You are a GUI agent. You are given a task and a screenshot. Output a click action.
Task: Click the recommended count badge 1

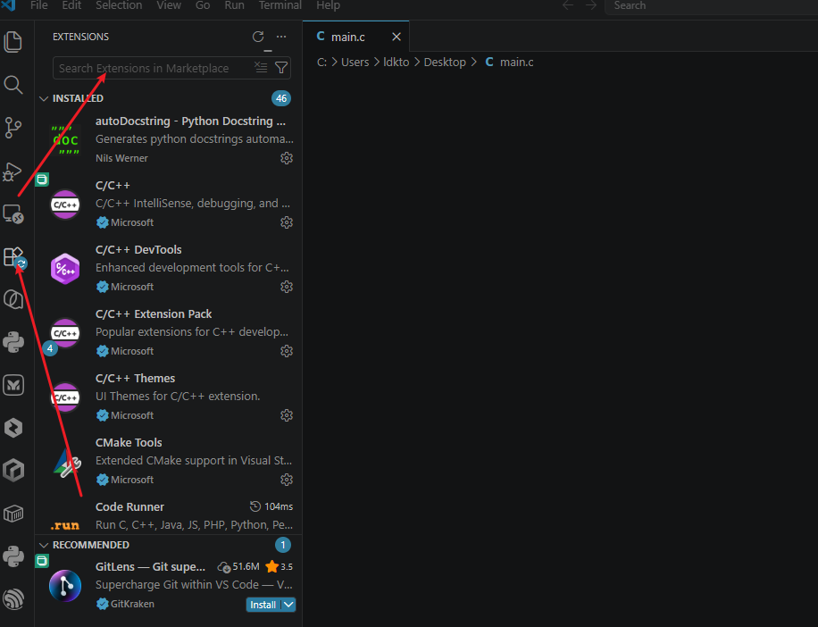click(283, 545)
